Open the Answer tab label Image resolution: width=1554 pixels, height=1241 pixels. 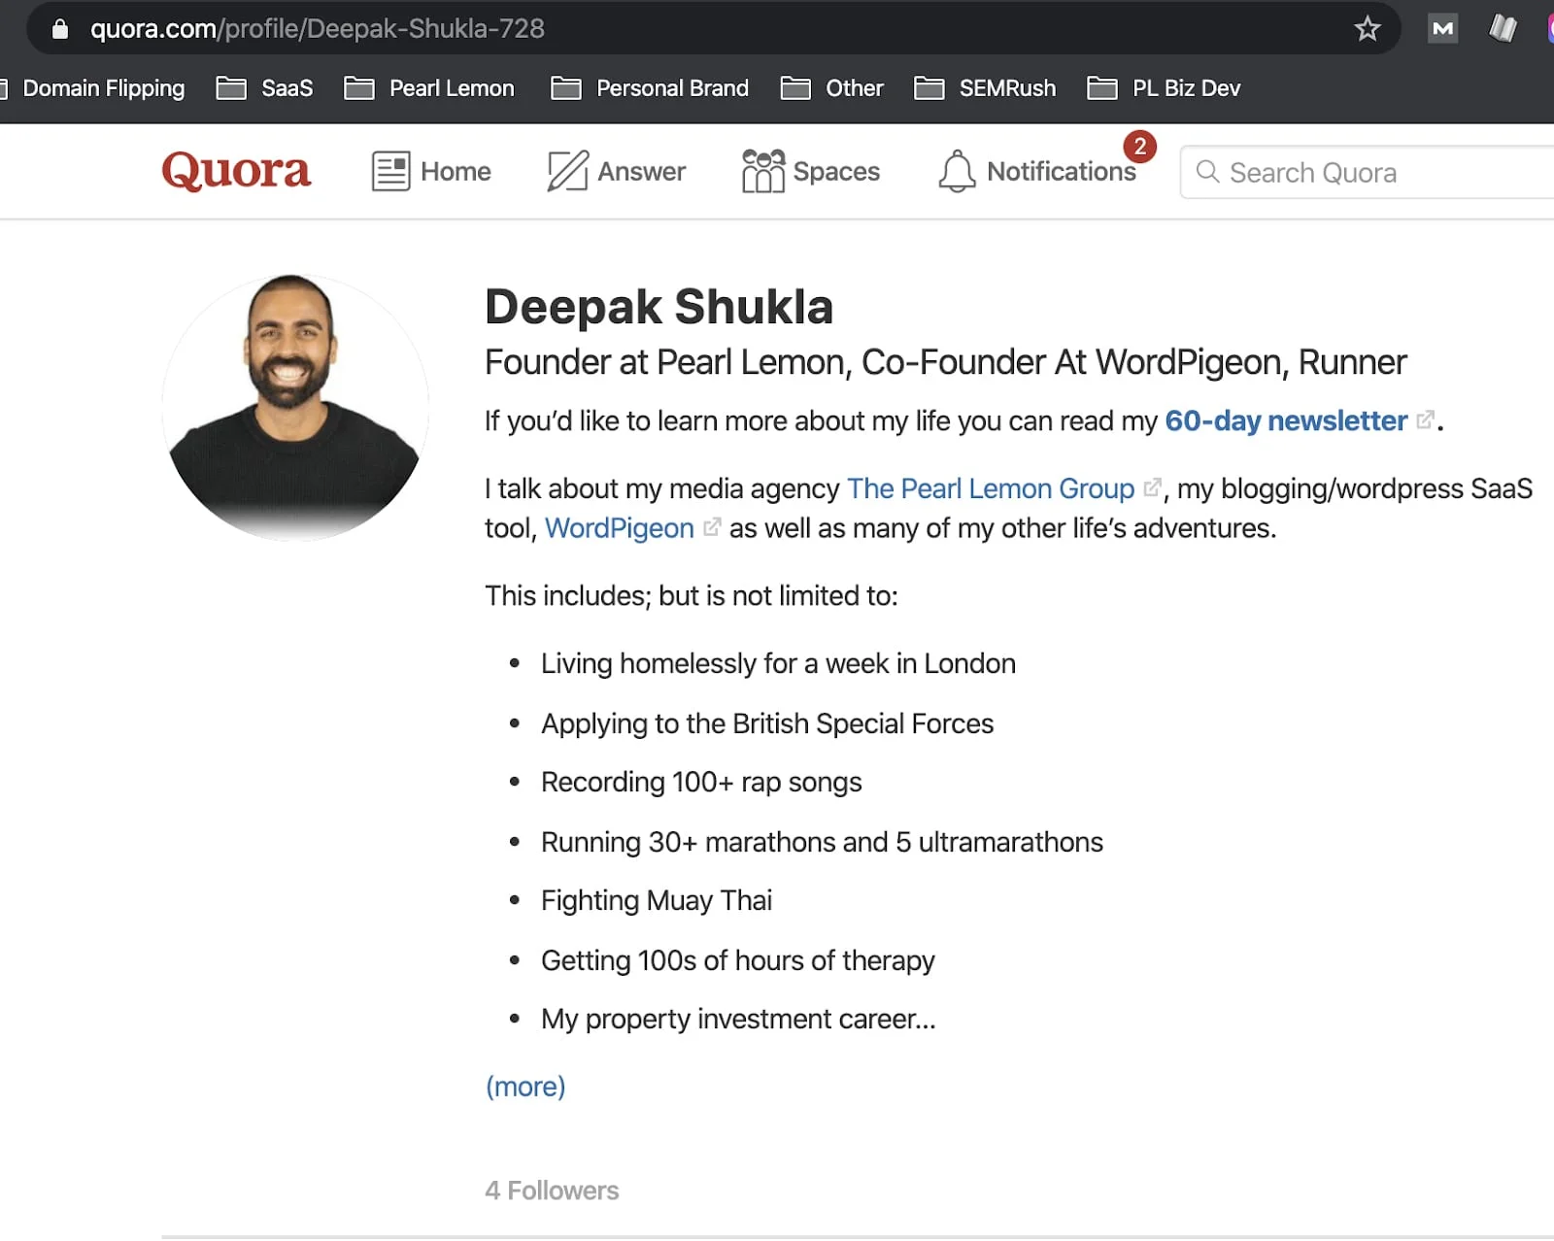tap(641, 172)
